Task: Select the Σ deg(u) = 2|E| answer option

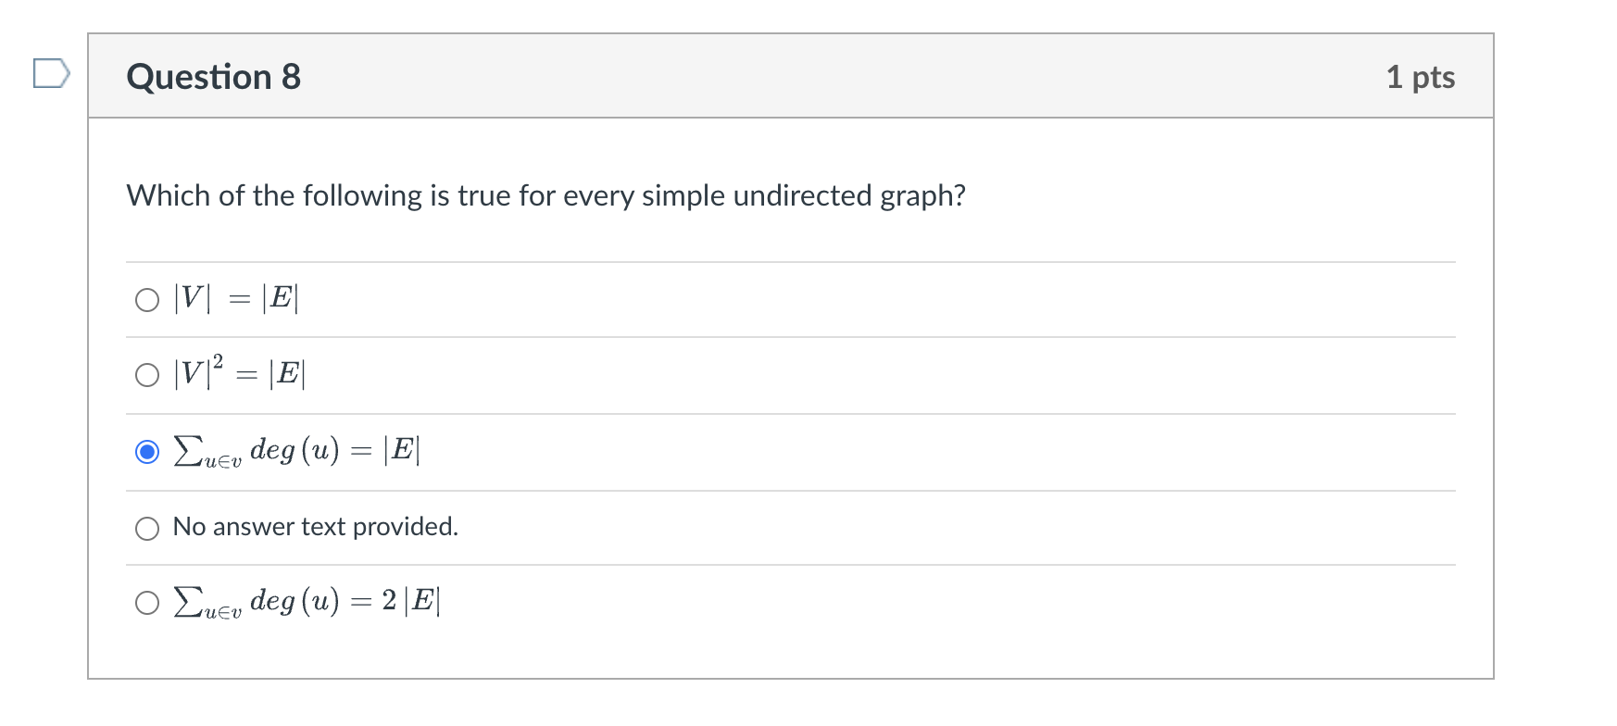Action: click(147, 604)
